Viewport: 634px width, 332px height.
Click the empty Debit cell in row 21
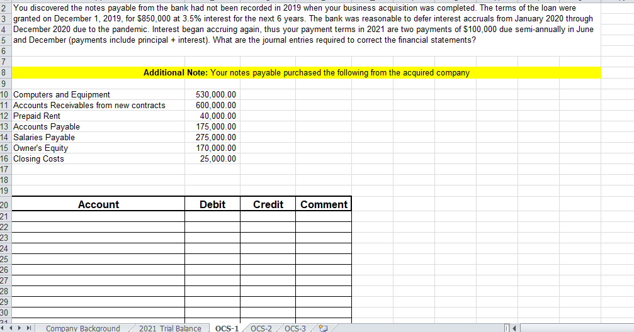[212, 216]
